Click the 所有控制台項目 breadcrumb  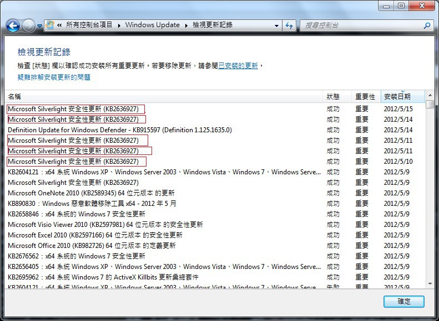pyautogui.click(x=89, y=25)
